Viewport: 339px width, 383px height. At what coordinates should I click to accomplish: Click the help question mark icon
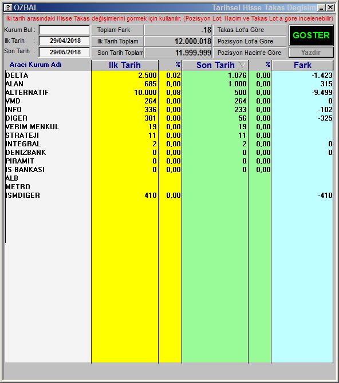click(8, 7)
